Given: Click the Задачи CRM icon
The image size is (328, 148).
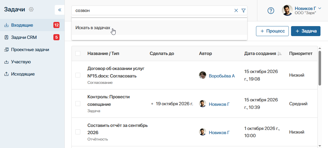Looking at the screenshot, I should (x=6, y=37).
